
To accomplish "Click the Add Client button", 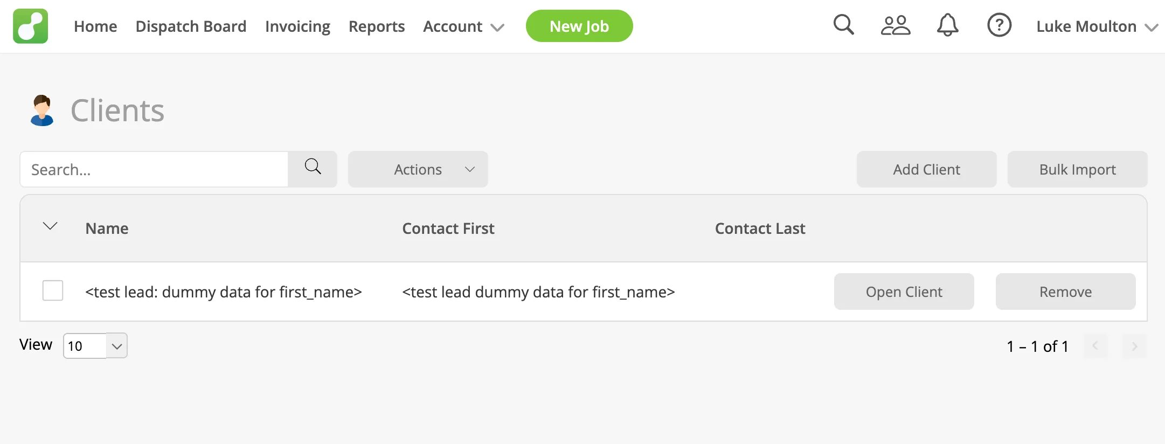I will point(927,169).
